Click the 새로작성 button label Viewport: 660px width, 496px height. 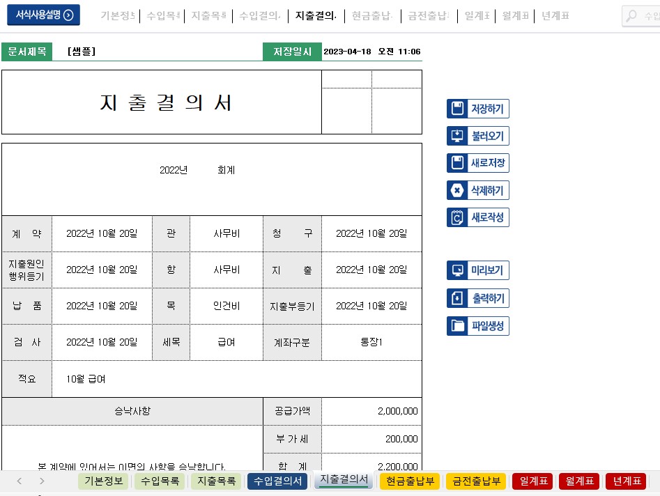[487, 217]
